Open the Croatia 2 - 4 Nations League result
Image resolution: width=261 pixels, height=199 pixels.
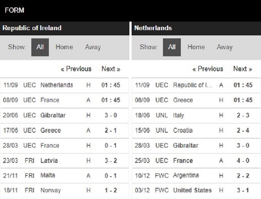pos(196,130)
